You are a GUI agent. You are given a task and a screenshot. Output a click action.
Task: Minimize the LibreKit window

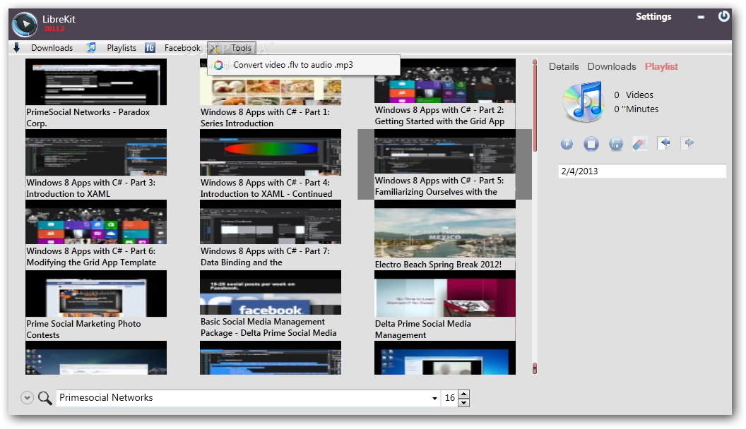pos(701,17)
